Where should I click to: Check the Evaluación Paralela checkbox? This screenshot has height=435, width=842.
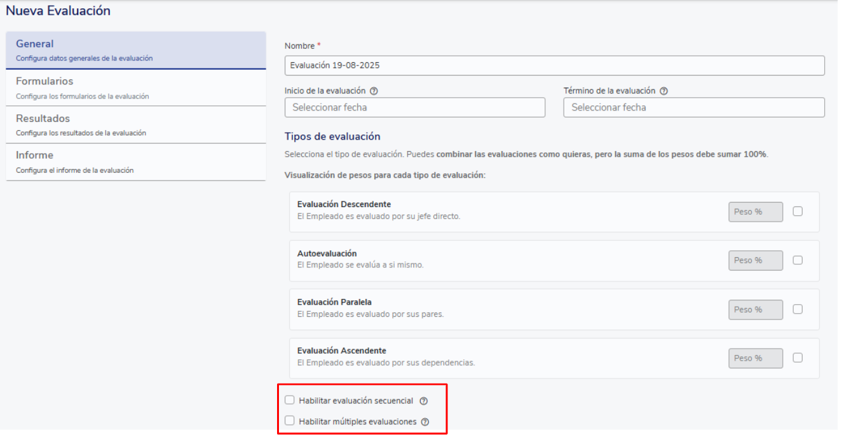(x=798, y=309)
